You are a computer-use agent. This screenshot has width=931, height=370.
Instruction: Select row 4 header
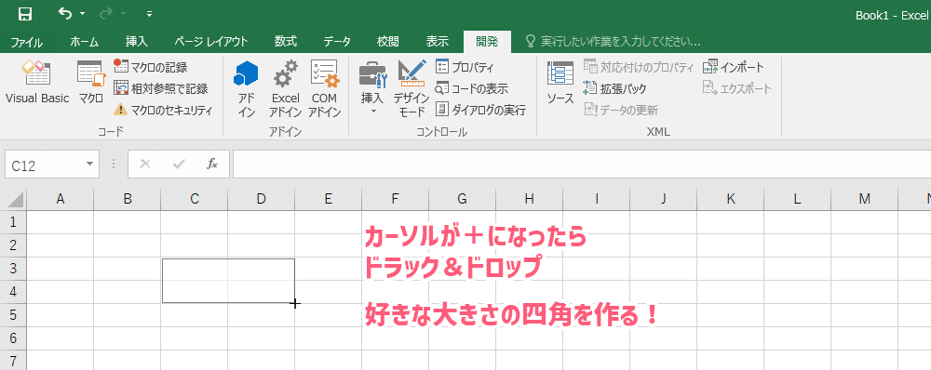[x=14, y=292]
